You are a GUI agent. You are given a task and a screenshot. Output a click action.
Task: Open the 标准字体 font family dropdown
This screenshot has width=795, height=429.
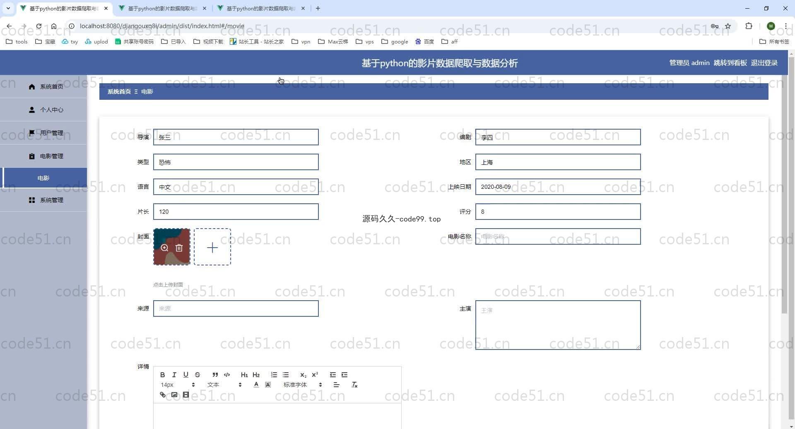(302, 385)
